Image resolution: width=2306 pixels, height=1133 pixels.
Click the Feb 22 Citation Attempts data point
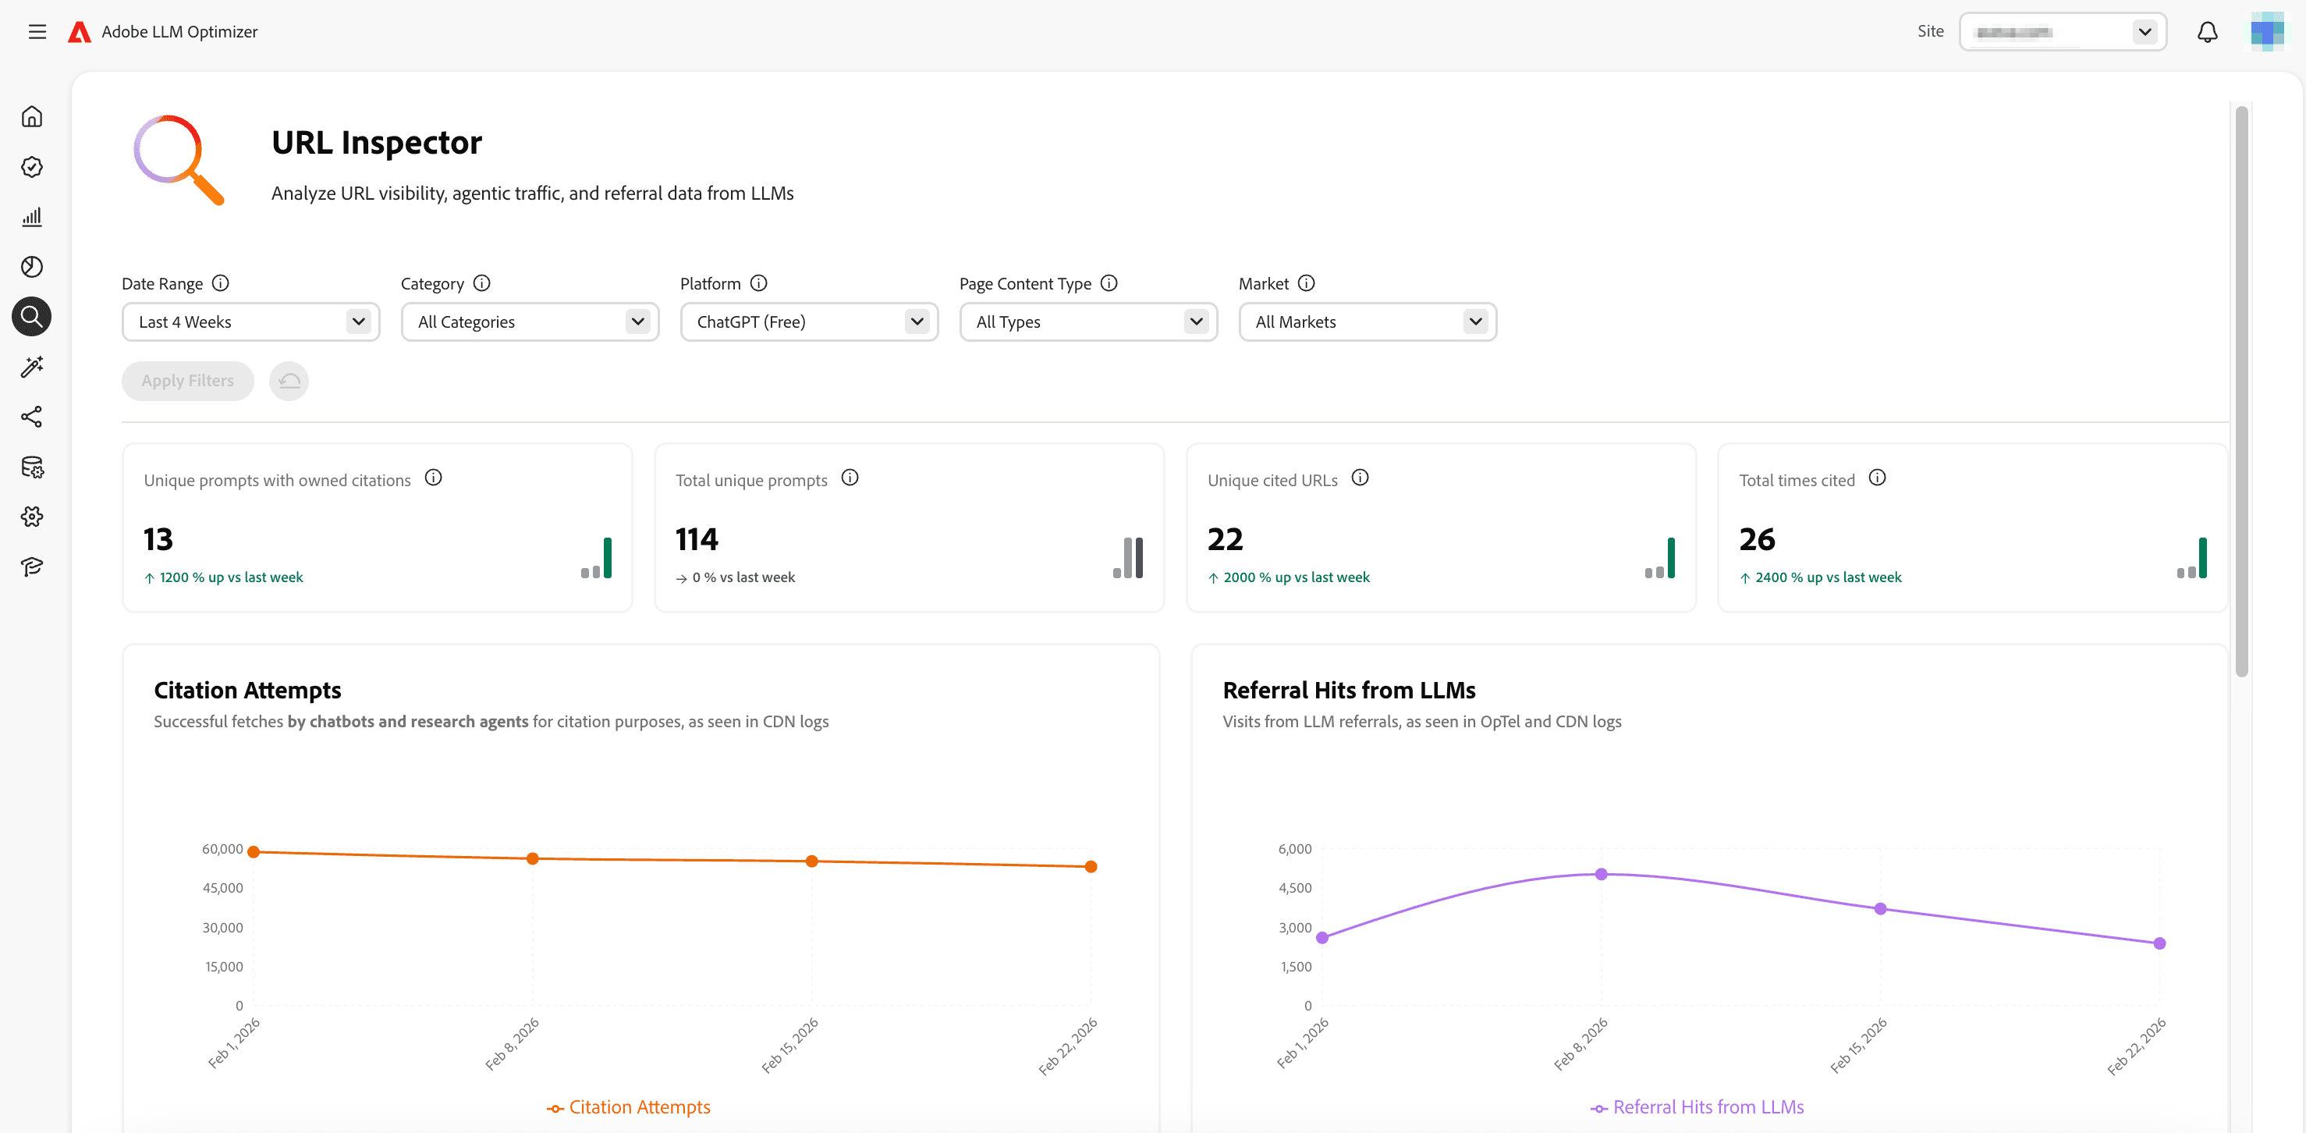click(1091, 867)
